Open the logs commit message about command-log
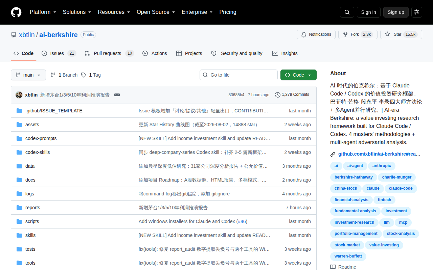 click(x=184, y=194)
